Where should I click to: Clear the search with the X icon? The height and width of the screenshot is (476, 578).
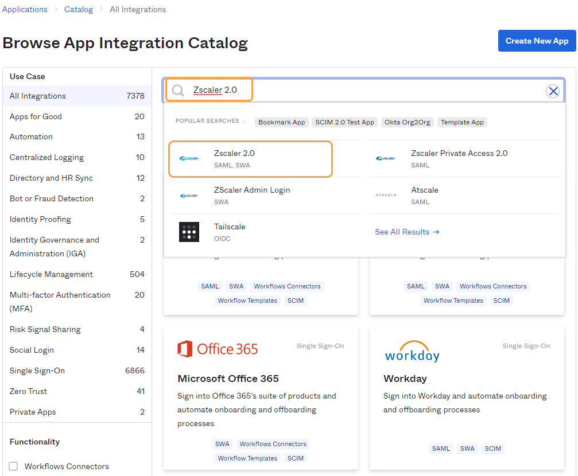coord(552,91)
